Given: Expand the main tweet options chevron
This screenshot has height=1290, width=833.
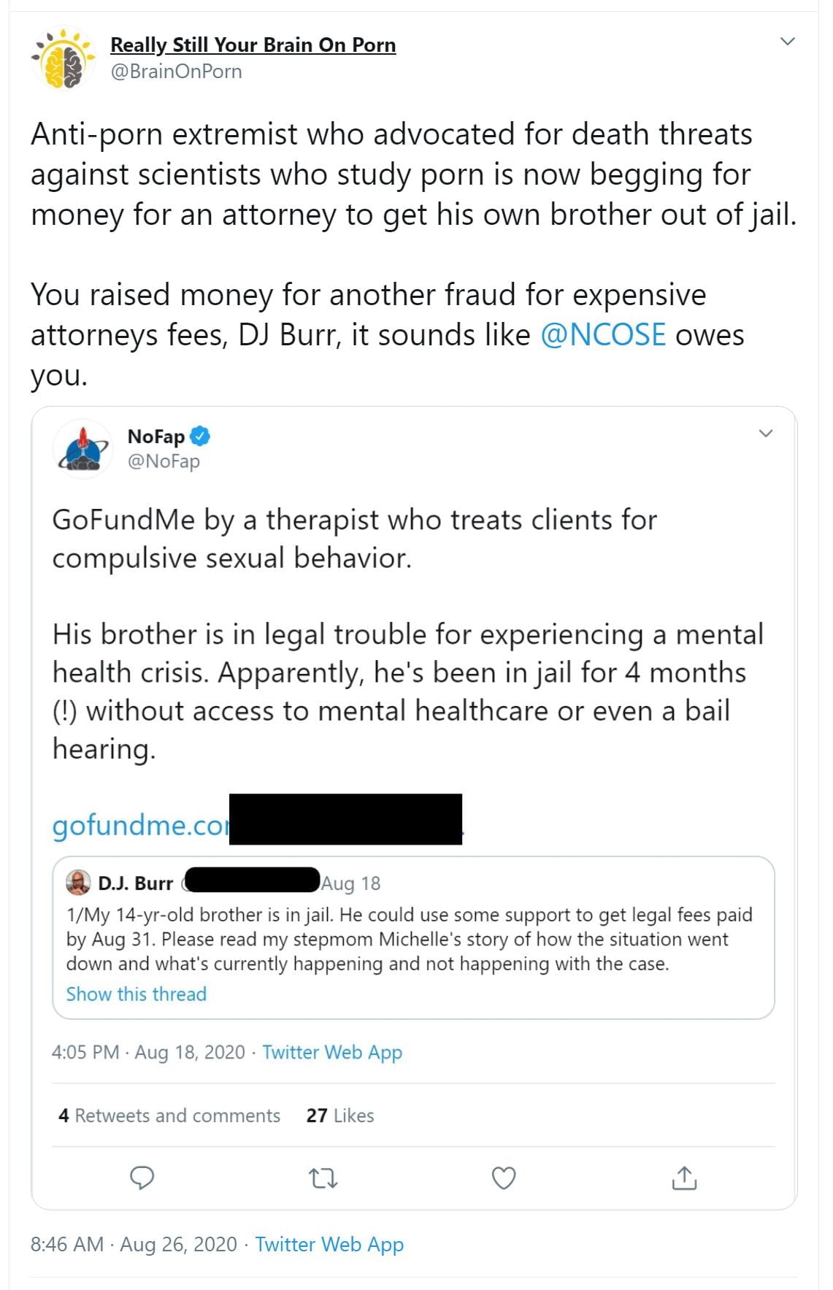Looking at the screenshot, I should 787,42.
